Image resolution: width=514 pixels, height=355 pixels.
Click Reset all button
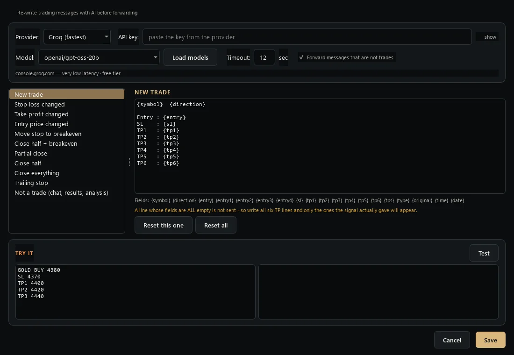(x=216, y=225)
